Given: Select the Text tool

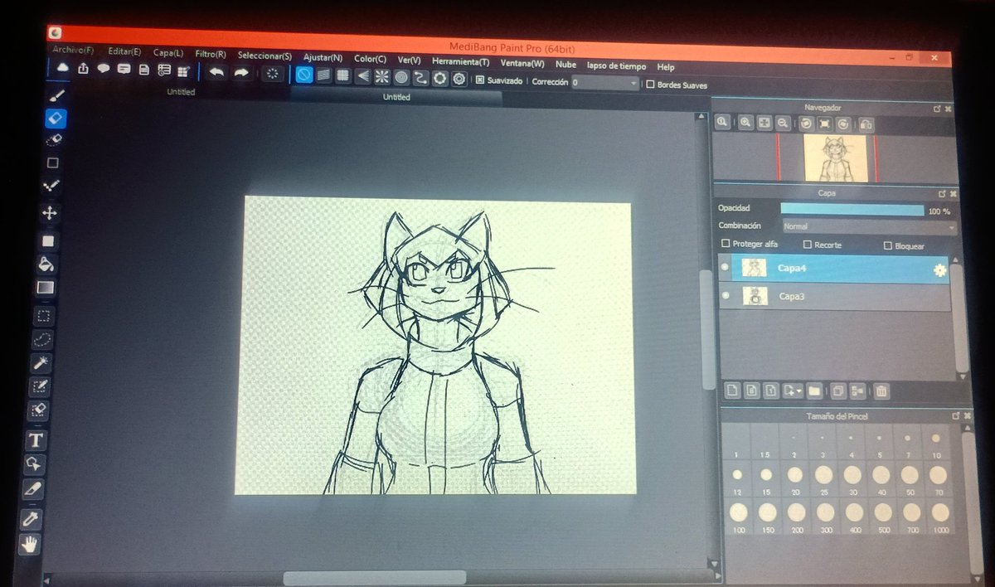Looking at the screenshot, I should [36, 439].
